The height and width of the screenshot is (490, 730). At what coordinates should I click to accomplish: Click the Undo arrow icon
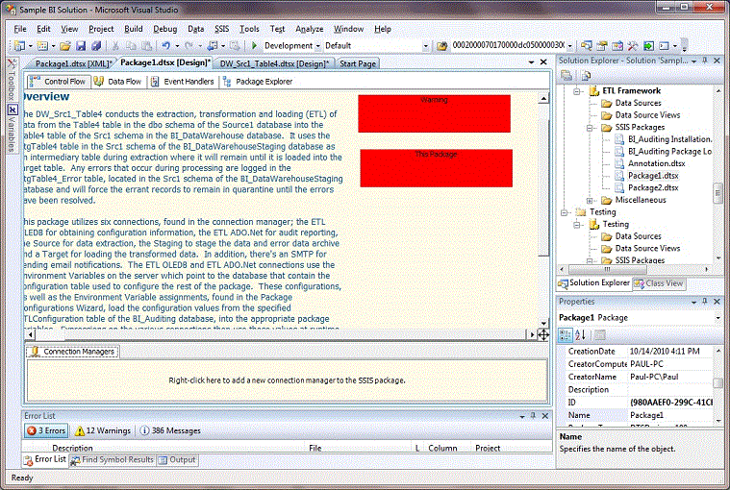click(x=165, y=45)
